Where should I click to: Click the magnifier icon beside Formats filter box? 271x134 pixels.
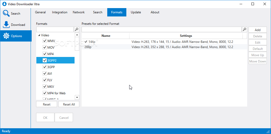click(x=77, y=29)
